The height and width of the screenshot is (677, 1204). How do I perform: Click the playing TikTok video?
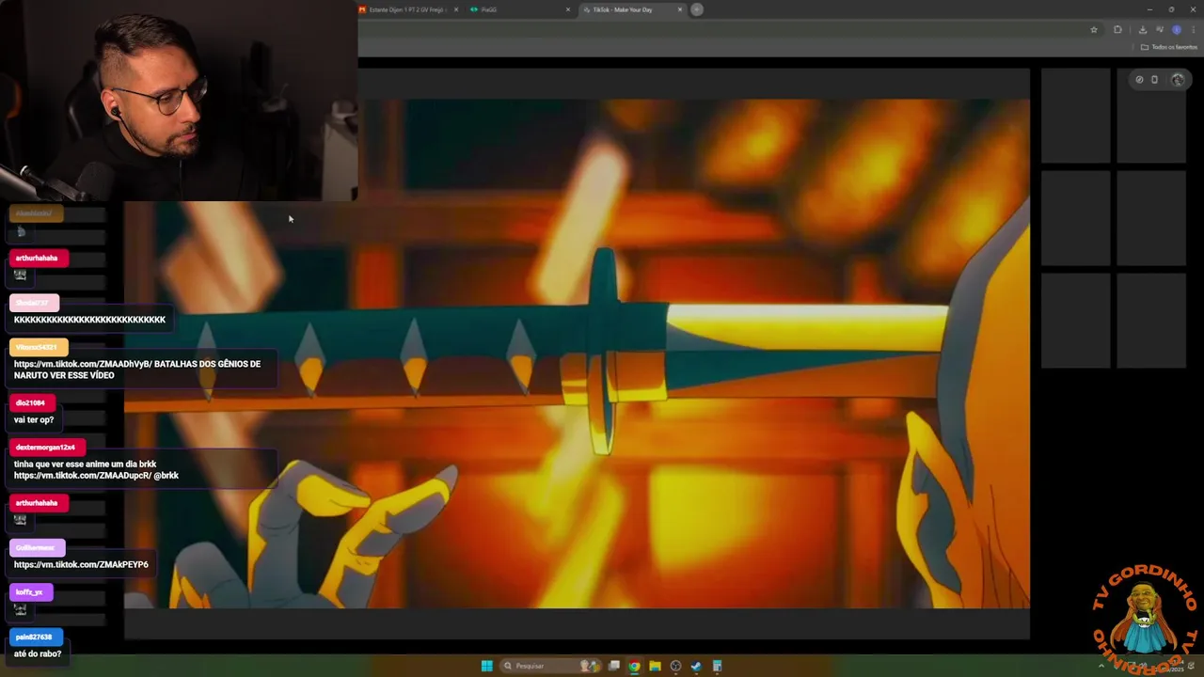[x=577, y=354]
